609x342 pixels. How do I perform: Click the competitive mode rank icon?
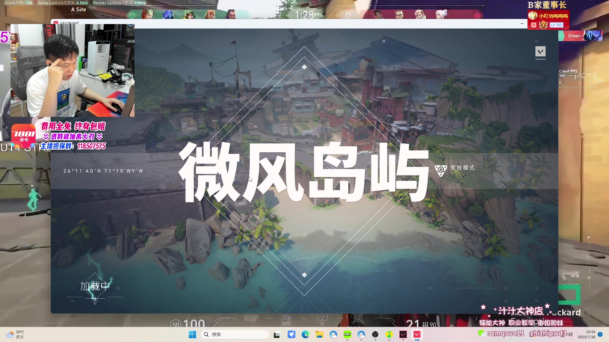tap(441, 170)
